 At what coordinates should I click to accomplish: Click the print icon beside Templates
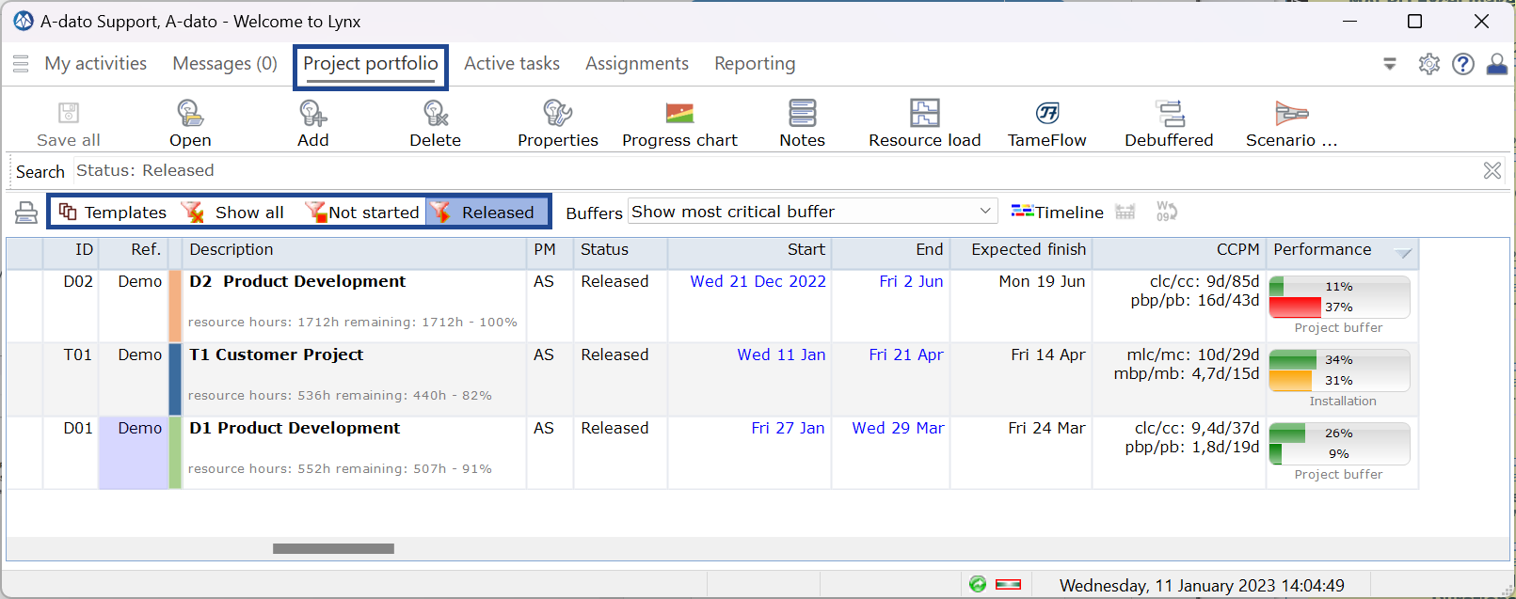point(26,213)
